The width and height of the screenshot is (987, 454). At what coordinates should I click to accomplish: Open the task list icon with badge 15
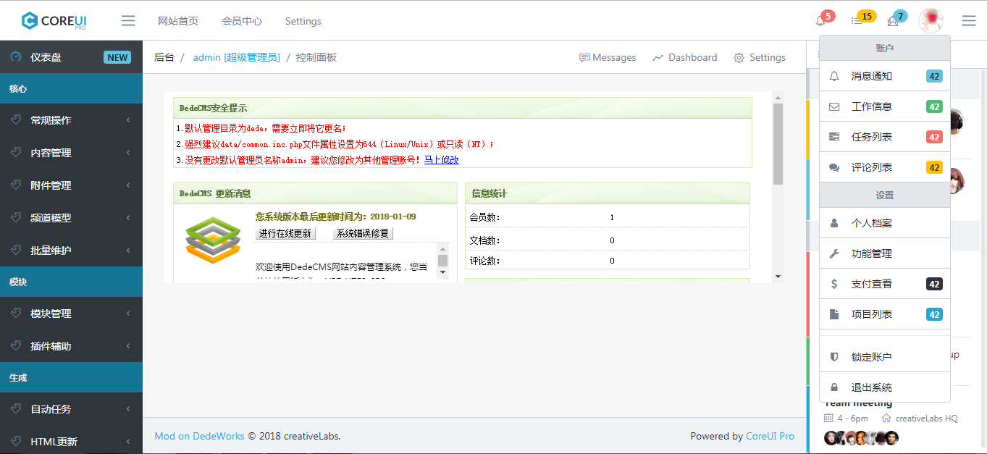pos(858,20)
